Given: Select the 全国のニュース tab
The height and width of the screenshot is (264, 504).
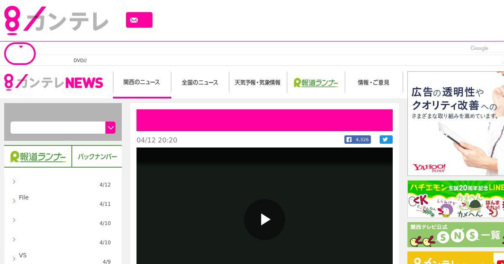Looking at the screenshot, I should [x=200, y=83].
